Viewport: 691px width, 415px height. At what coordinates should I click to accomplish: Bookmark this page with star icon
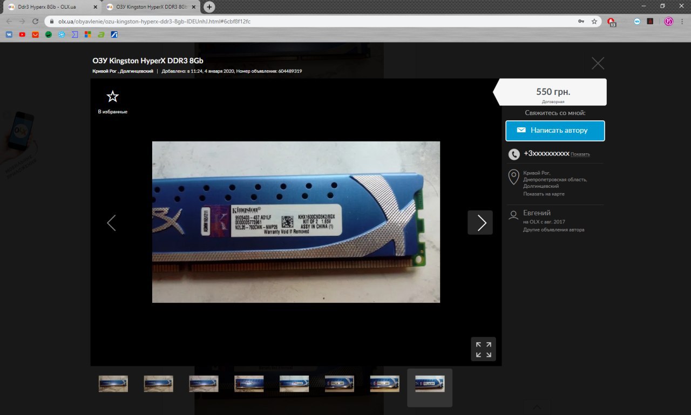pyautogui.click(x=594, y=21)
